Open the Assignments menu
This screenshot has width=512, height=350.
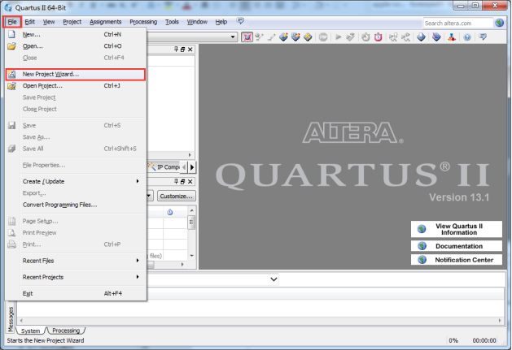tap(106, 22)
